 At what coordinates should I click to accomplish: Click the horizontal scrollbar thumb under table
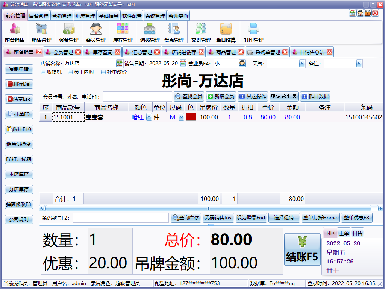(208, 208)
